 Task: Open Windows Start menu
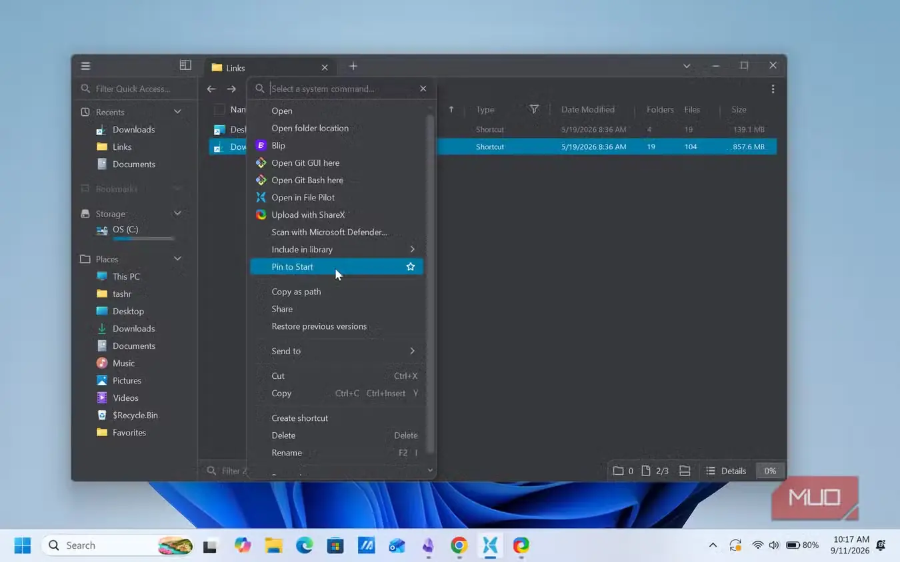(23, 545)
